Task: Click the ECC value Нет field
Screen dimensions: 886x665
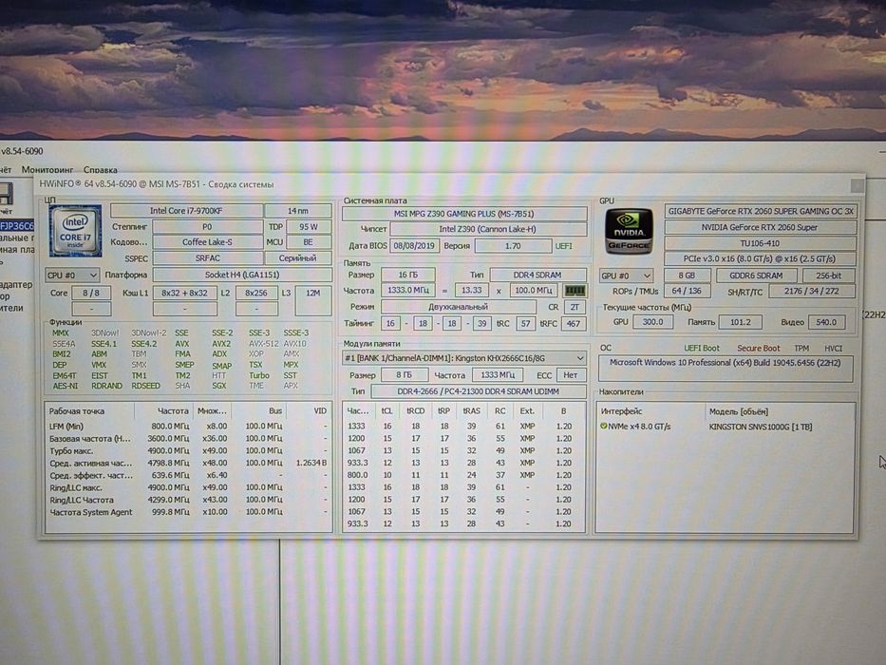Action: click(x=571, y=375)
